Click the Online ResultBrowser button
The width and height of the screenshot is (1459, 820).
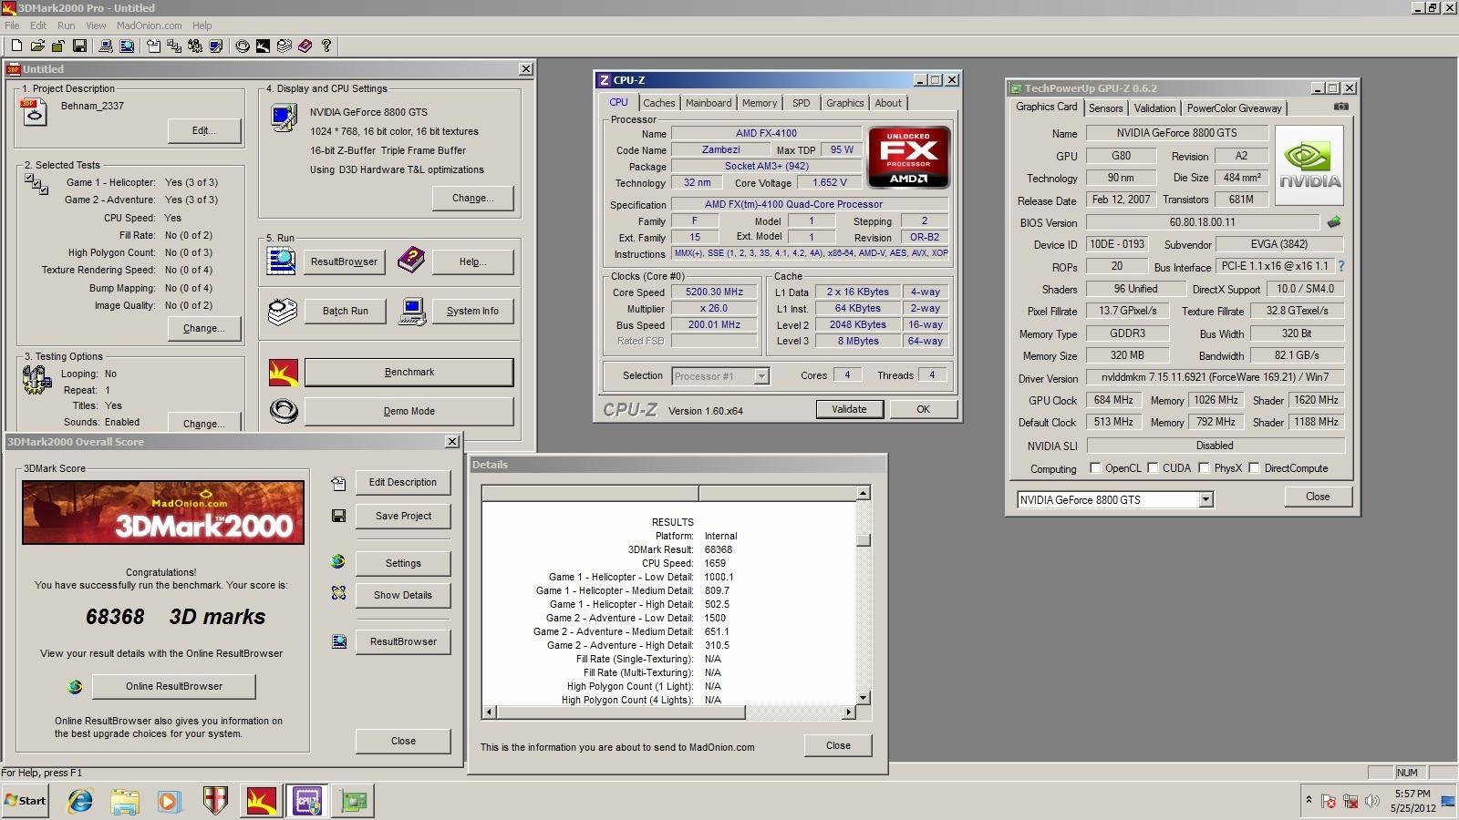coord(174,686)
